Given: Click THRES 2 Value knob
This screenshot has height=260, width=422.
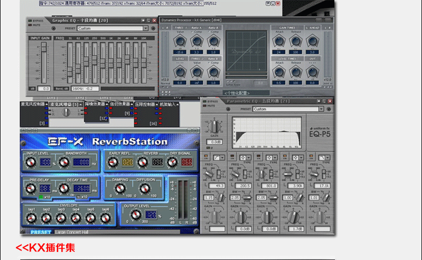Looking at the screenshot, I should (197, 72).
